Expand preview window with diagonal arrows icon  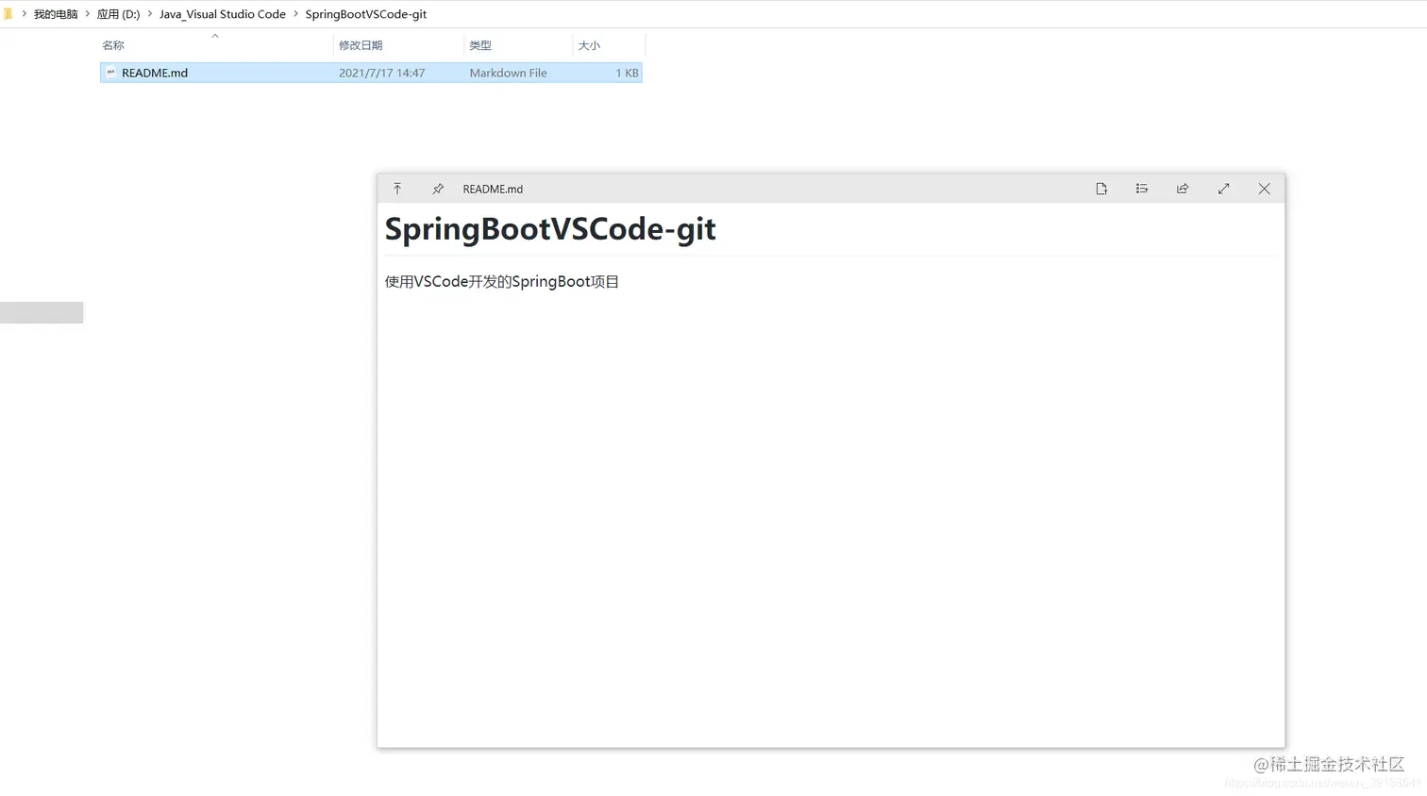pyautogui.click(x=1223, y=189)
